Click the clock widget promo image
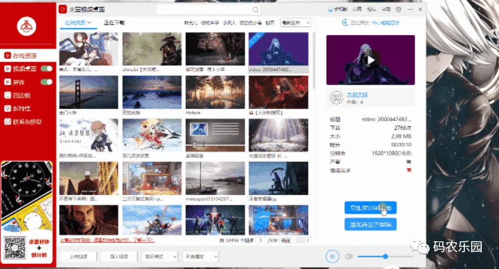Image resolution: width=499 pixels, height=269 pixels. [x=27, y=196]
